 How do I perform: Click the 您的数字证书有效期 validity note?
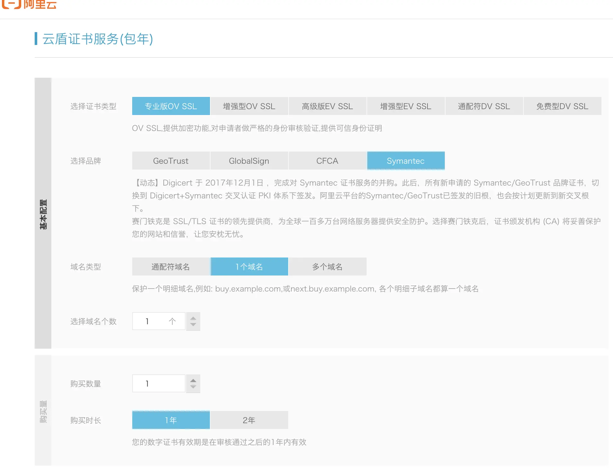click(x=219, y=442)
